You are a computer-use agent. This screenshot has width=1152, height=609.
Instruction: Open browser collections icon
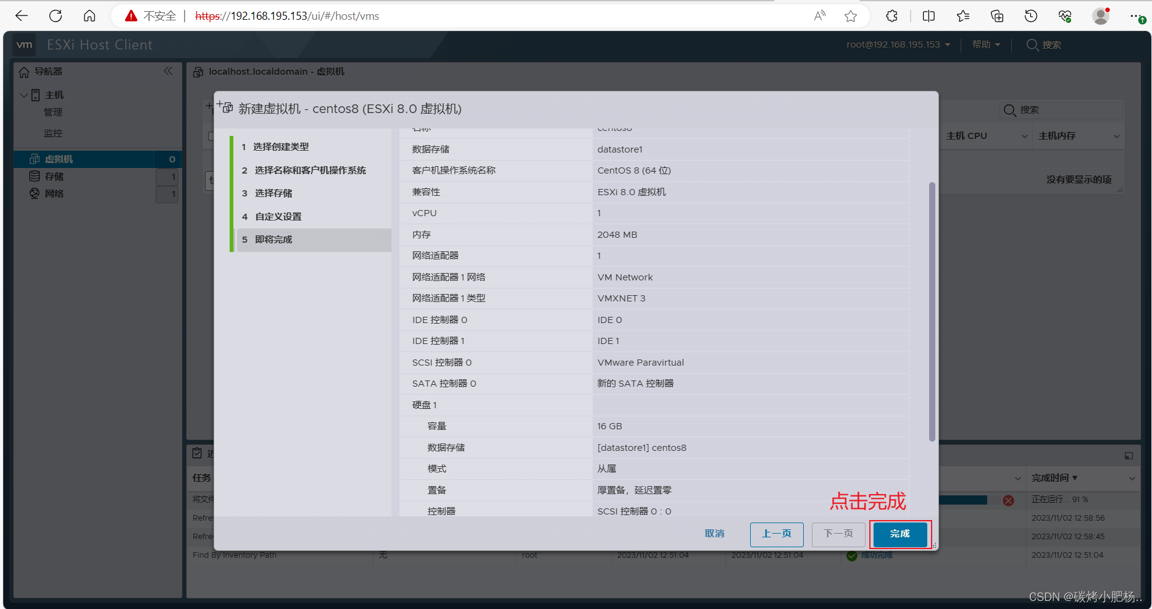pyautogui.click(x=997, y=16)
